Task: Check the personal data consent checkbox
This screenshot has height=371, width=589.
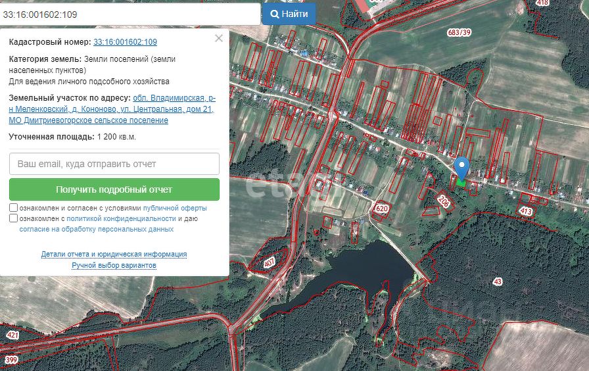Action: tap(14, 218)
